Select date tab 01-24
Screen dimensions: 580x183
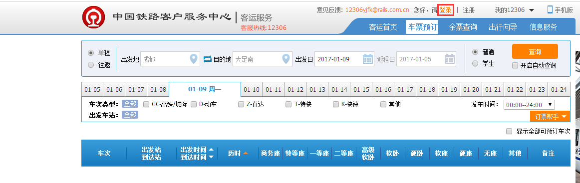point(559,89)
